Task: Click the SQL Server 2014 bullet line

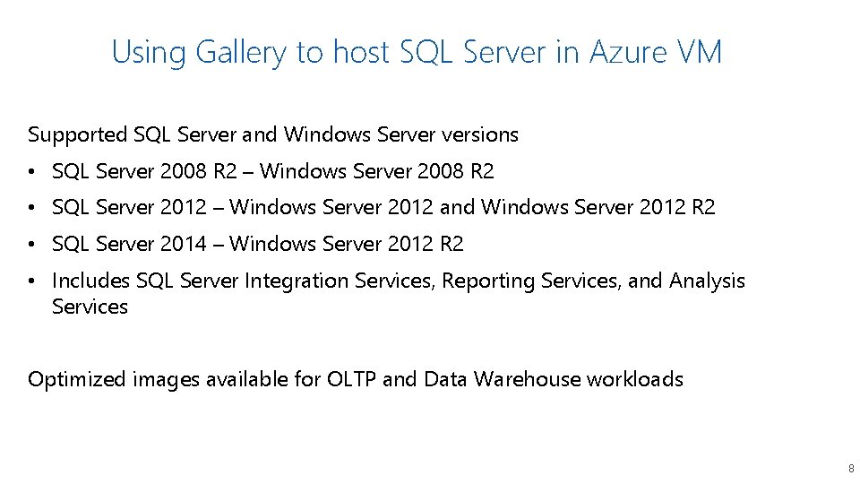Action: coord(258,244)
